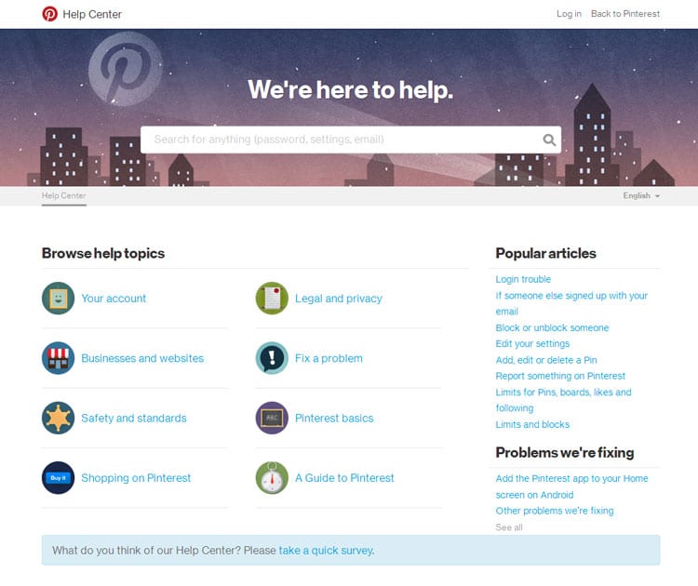Click the Pinterest basics chalkboard icon
The image size is (698, 586).
click(272, 418)
